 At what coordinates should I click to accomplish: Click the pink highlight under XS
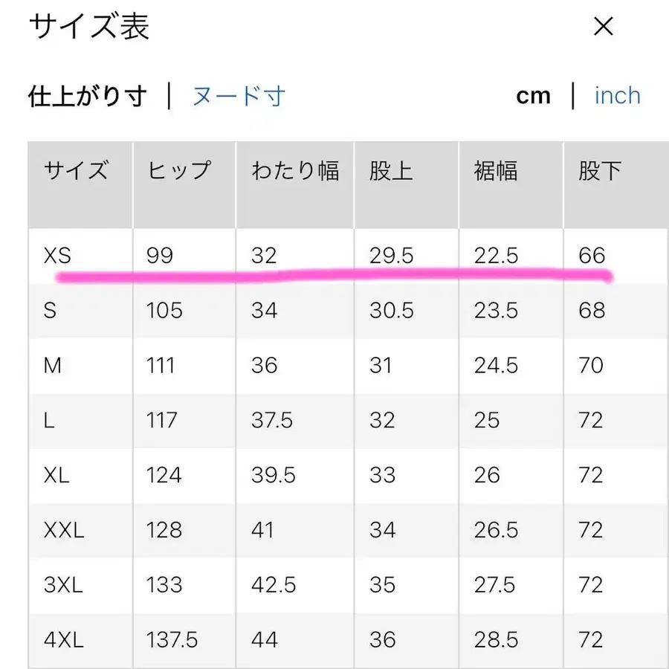(334, 277)
